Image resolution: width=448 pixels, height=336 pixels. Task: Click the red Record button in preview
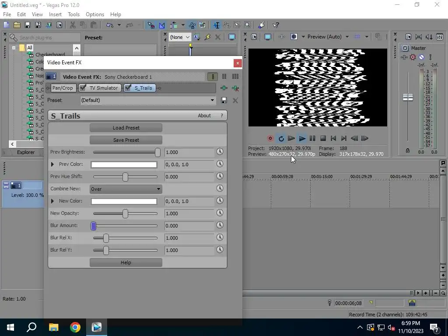pos(270,139)
